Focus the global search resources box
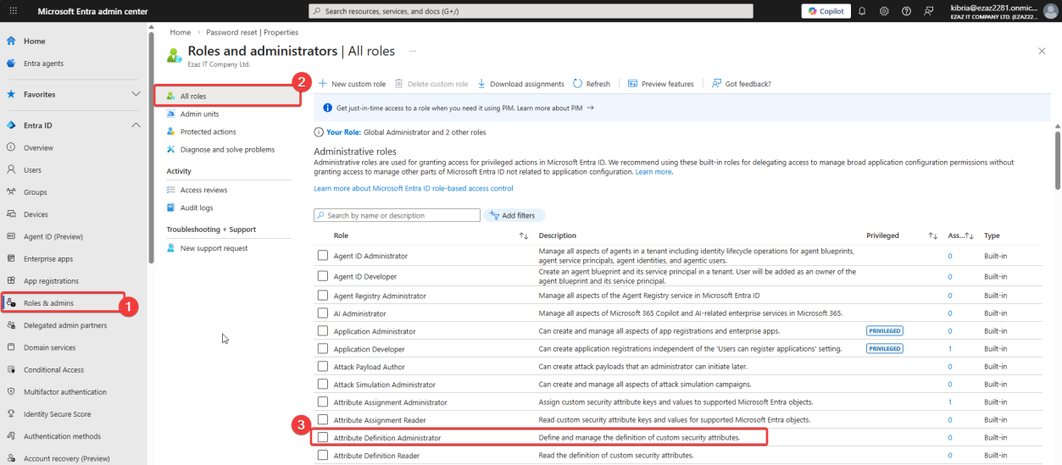This screenshot has height=465, width=1062. coord(531,11)
